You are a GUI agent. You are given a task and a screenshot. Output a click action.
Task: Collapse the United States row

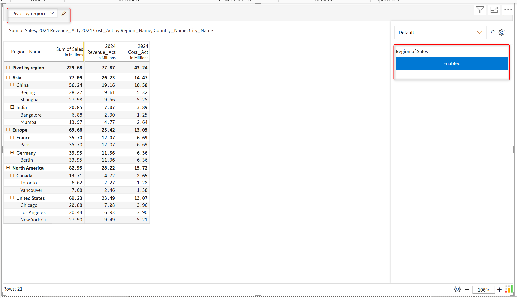pos(12,198)
